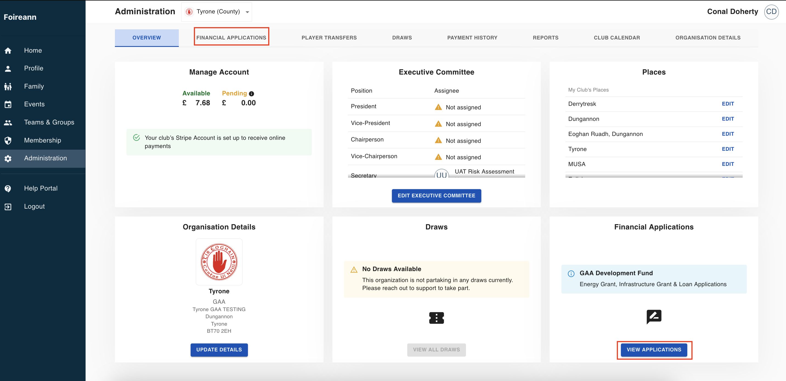Select the financial applications edit-note icon
This screenshot has height=381, width=786.
click(654, 317)
